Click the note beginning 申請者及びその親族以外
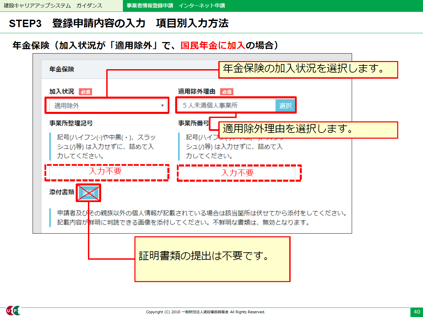423x317 pixels. pyautogui.click(x=202, y=213)
